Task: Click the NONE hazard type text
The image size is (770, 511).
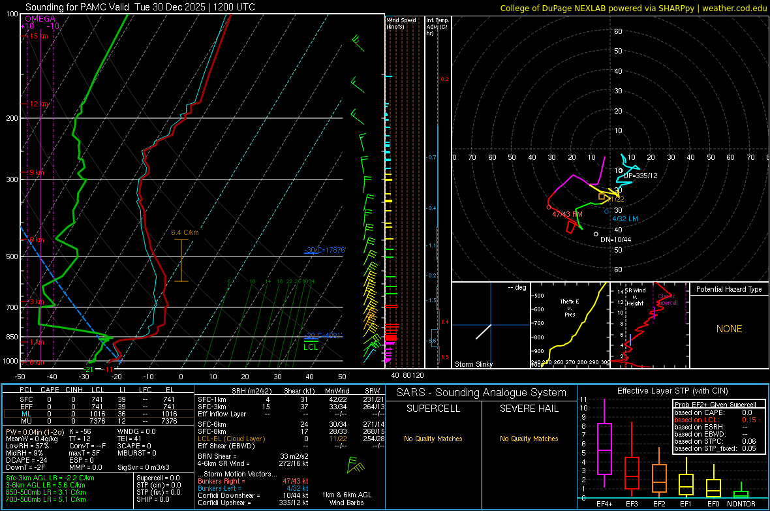Action: (729, 329)
